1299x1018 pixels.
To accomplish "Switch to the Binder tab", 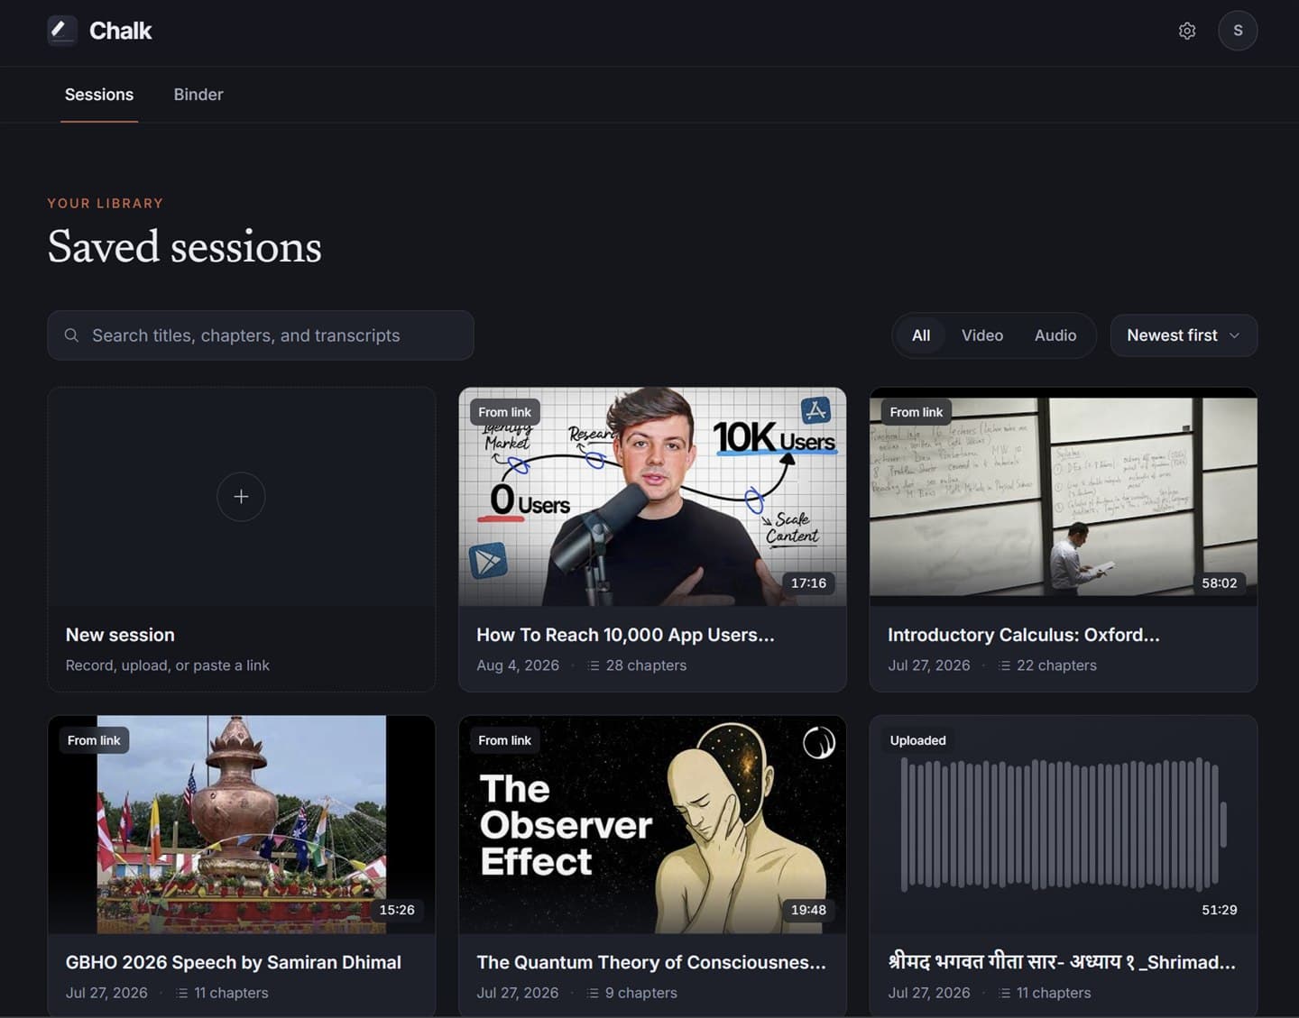I will coord(198,95).
